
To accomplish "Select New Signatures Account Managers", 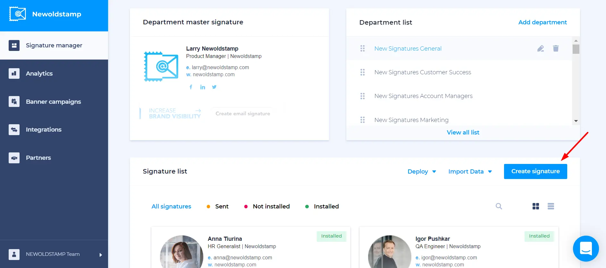I will (x=423, y=96).
